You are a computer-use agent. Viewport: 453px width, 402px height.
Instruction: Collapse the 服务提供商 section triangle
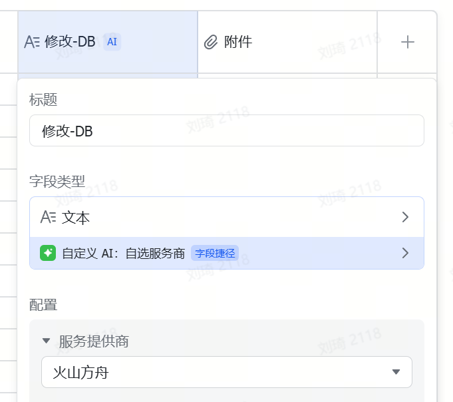point(46,341)
